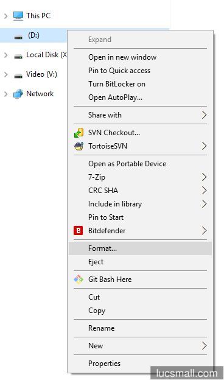Viewport: 224px width, 380px height.
Task: Open the Share with submenu arrow
Action: point(204,115)
